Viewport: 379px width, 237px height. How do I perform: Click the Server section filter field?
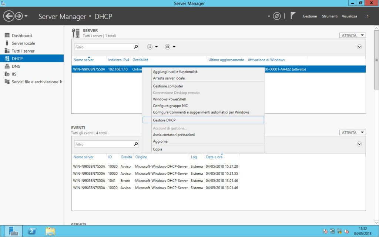click(104, 47)
